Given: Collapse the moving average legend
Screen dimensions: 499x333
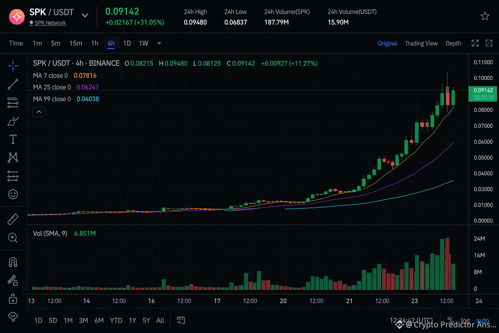Looking at the screenshot, I should pos(39,112).
